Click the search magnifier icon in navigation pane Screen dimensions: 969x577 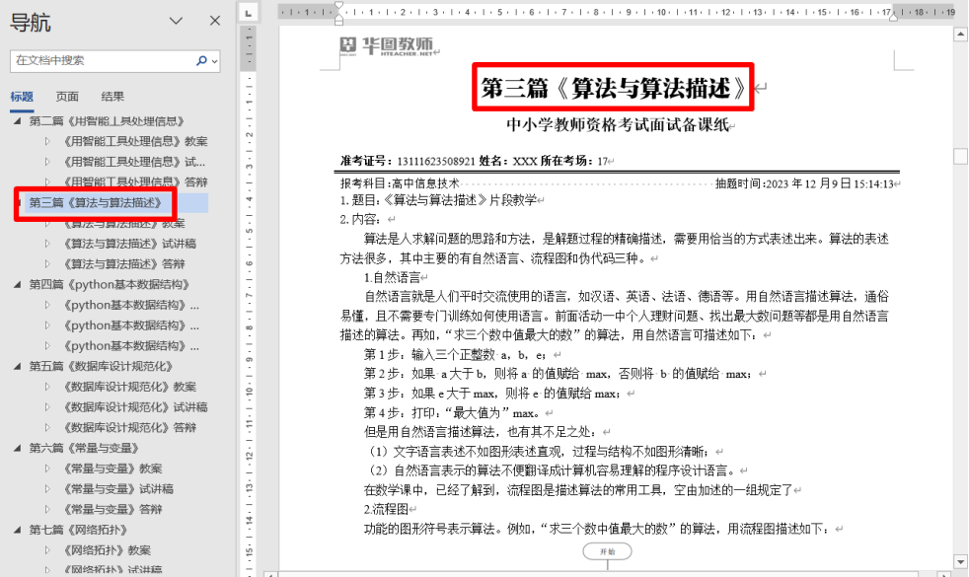tap(201, 60)
